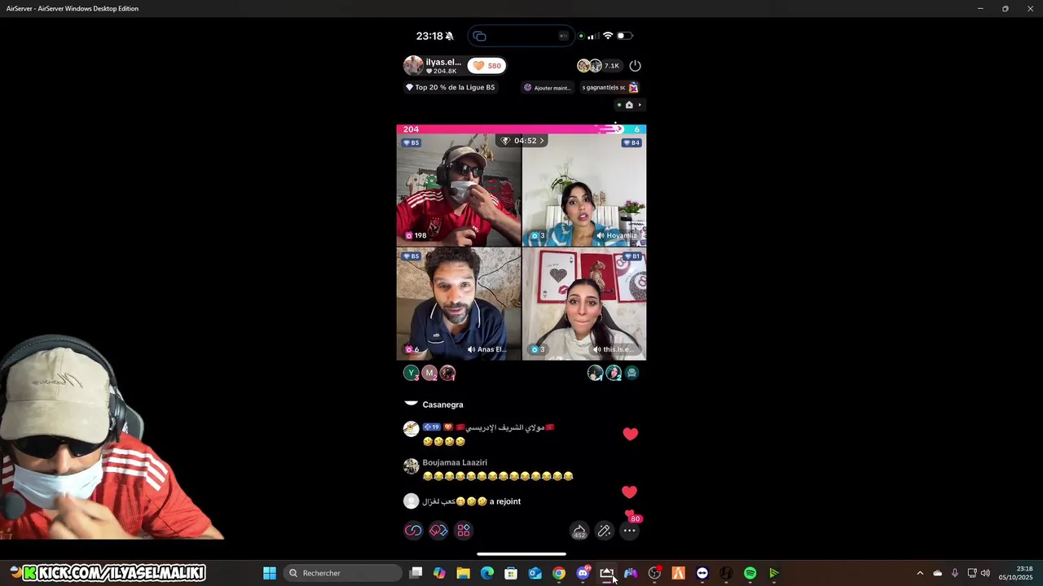
Task: Open top supporter Y avatar
Action: tap(411, 373)
